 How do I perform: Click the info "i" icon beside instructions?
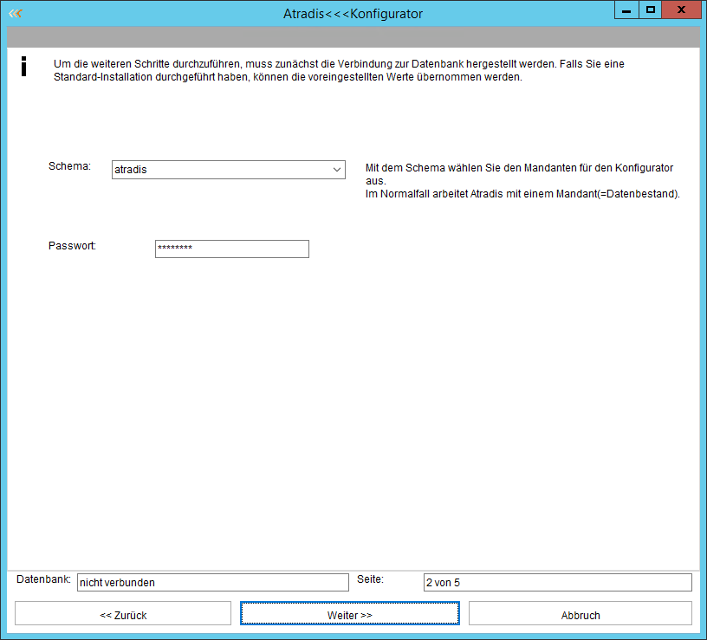tap(24, 67)
